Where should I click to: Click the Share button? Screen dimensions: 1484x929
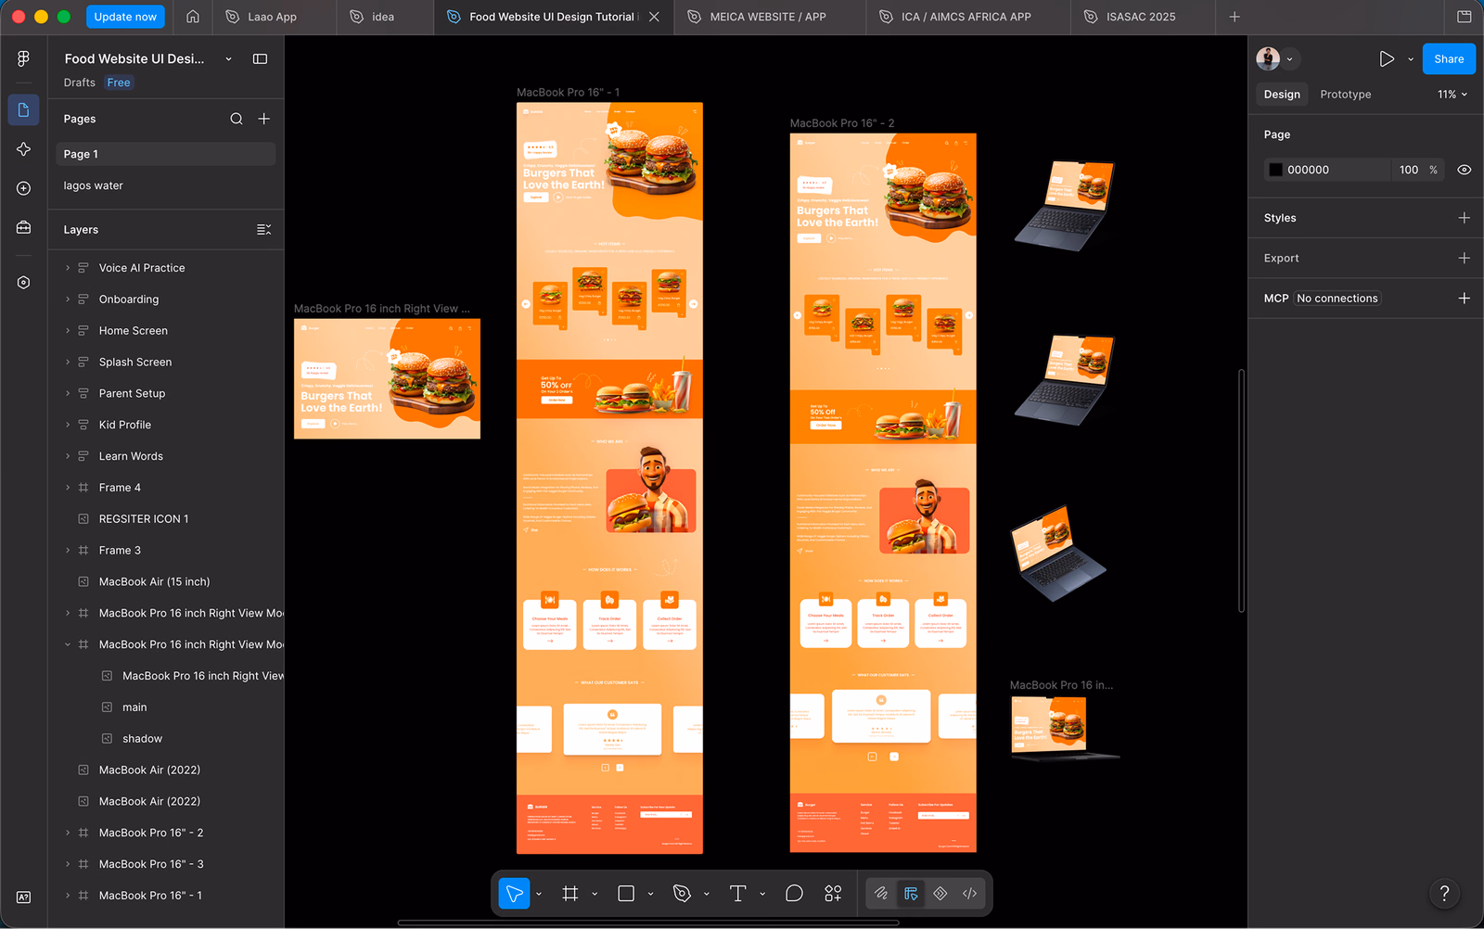[x=1449, y=58]
